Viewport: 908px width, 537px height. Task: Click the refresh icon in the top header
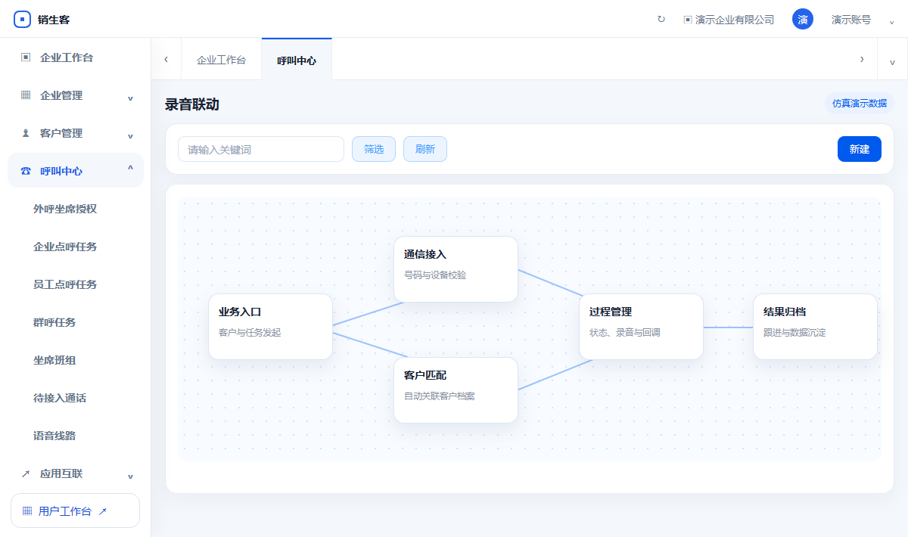tap(661, 20)
